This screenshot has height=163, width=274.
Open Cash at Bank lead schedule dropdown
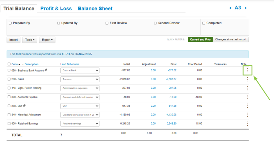[x=80, y=70]
